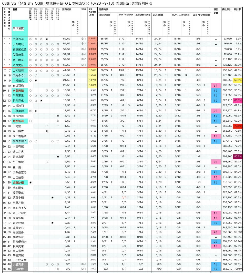Click the OLサインA枠完売数 subheader
Screen dimensions: 245x273
tap(181, 15)
